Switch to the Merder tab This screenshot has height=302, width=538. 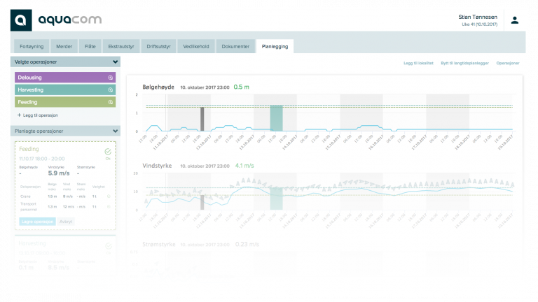(x=64, y=47)
